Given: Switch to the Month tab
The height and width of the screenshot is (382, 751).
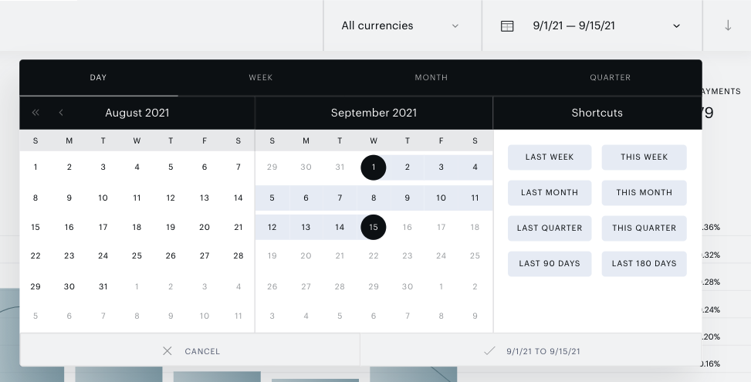Looking at the screenshot, I should tap(431, 77).
